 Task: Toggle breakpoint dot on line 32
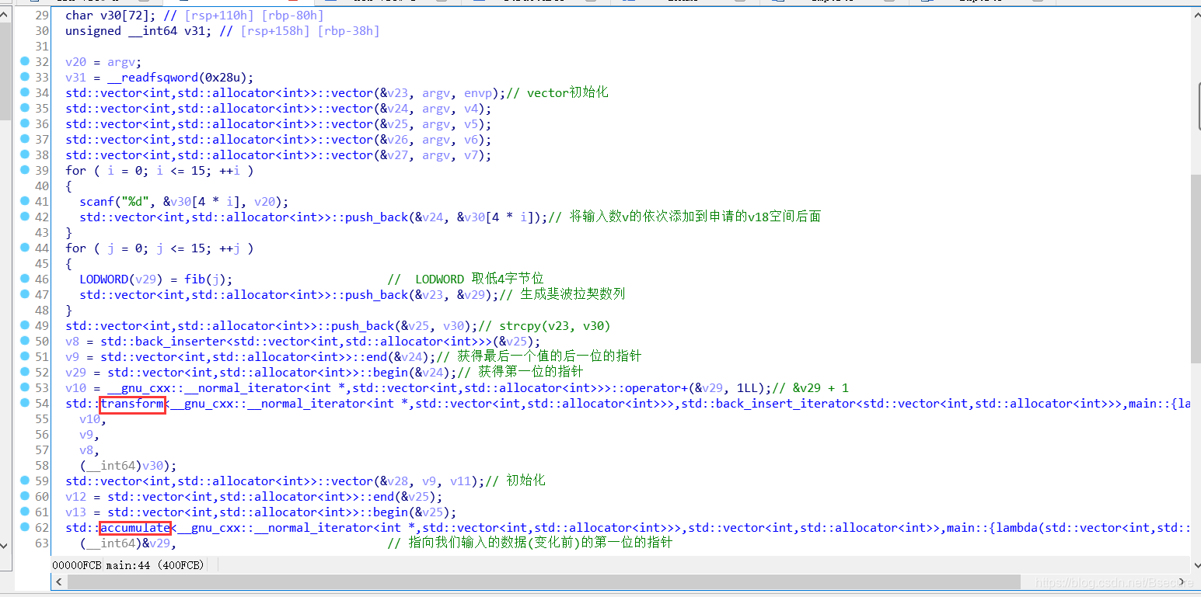click(25, 61)
